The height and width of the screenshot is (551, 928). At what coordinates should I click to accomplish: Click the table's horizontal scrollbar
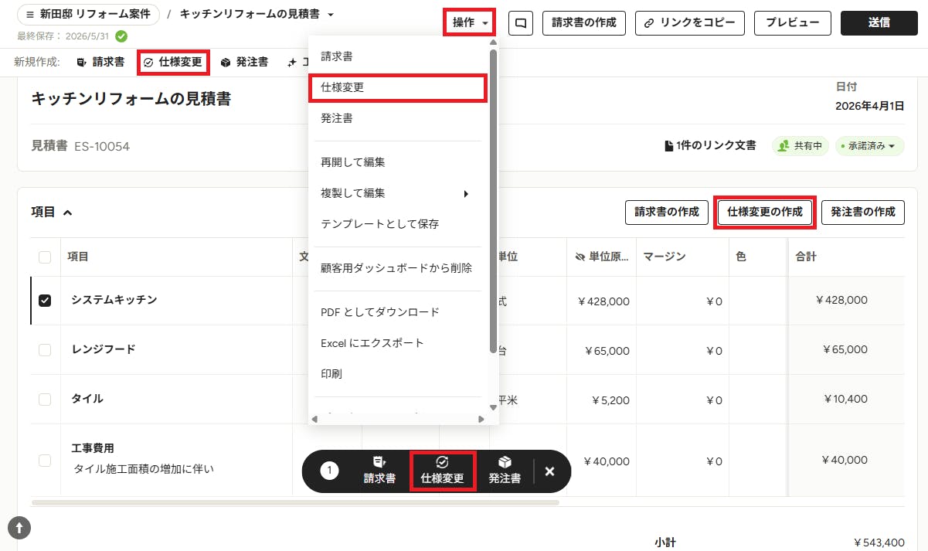coord(295,502)
